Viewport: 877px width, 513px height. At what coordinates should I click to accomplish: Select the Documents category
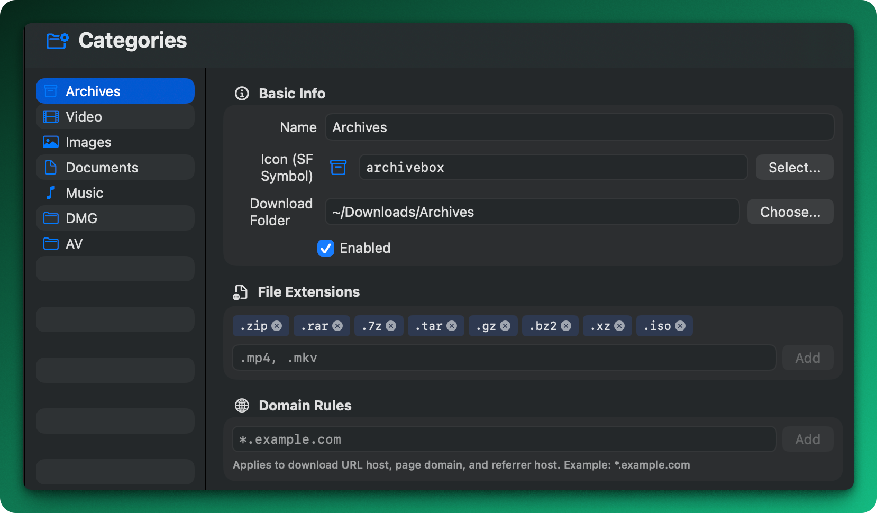(x=115, y=167)
